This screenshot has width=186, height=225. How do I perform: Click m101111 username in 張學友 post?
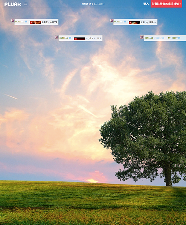[x=20, y=21]
